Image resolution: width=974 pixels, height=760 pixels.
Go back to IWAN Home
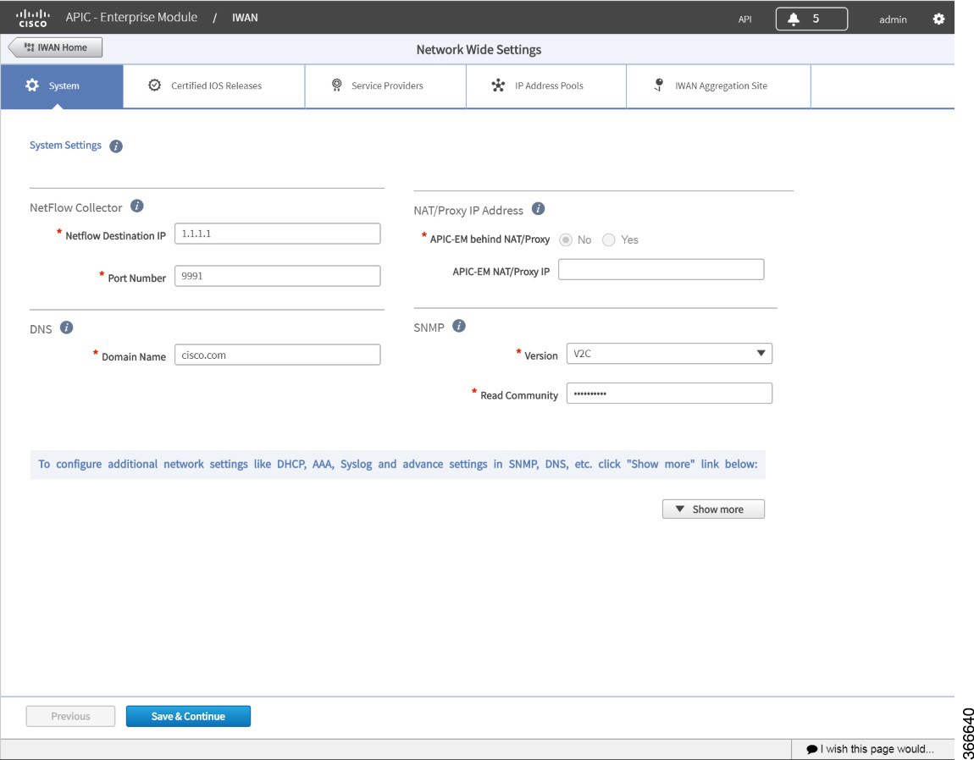[55, 47]
